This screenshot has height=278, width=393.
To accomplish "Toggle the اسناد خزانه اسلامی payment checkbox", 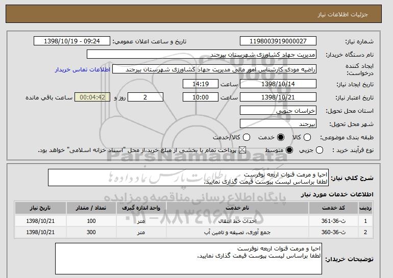I will click(x=242, y=150).
